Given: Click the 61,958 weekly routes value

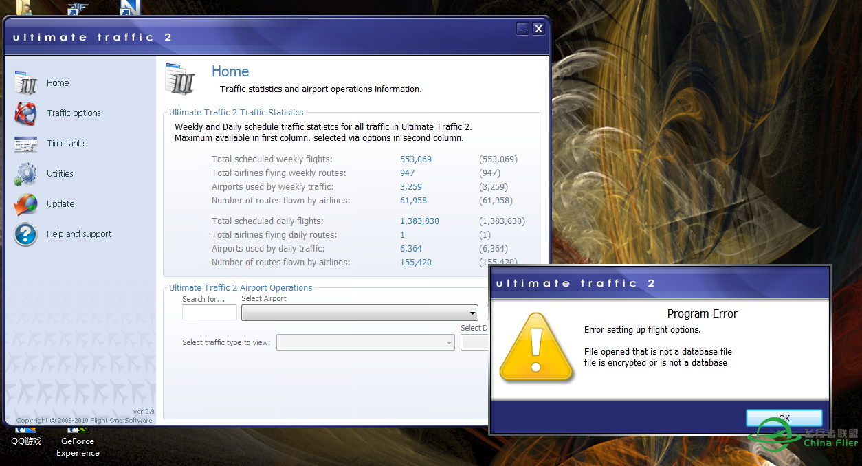Looking at the screenshot, I should point(413,201).
